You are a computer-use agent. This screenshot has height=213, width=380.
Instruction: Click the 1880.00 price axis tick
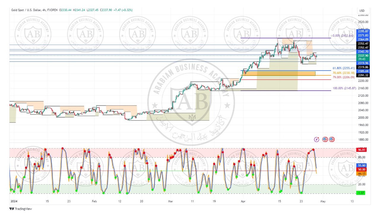click(x=363, y=140)
